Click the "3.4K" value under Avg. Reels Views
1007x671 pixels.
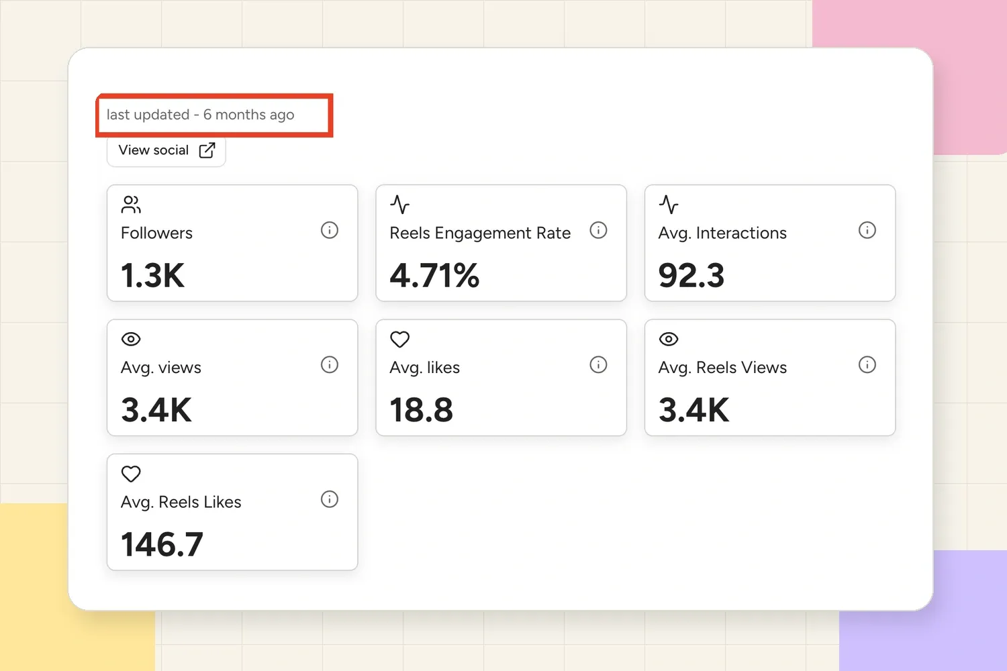coord(693,410)
